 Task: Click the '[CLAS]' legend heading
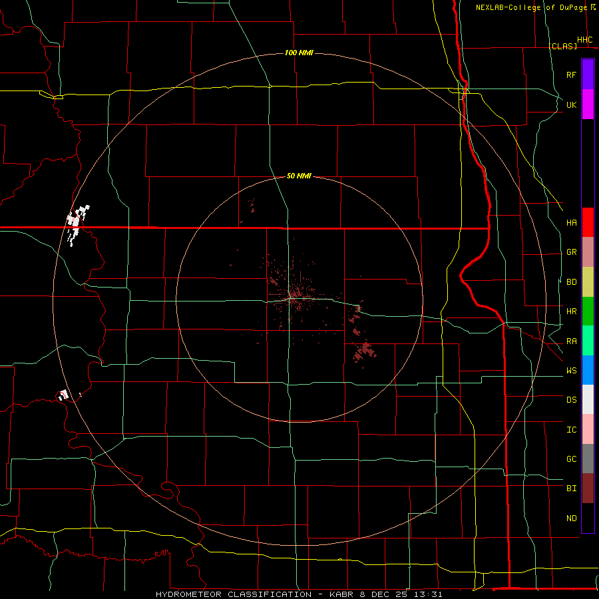click(x=562, y=46)
